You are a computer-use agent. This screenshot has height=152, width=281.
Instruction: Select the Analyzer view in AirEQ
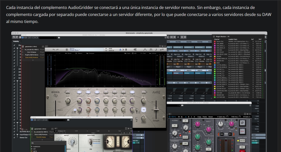[x=90, y=53]
